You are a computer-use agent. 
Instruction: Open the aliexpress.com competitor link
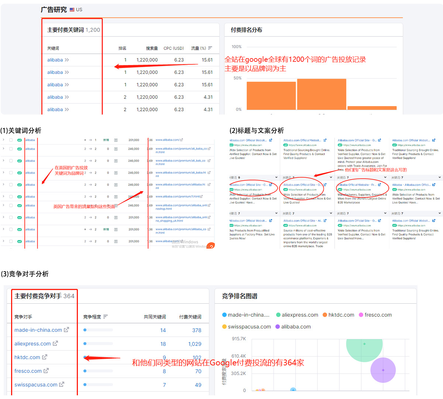tap(32, 344)
